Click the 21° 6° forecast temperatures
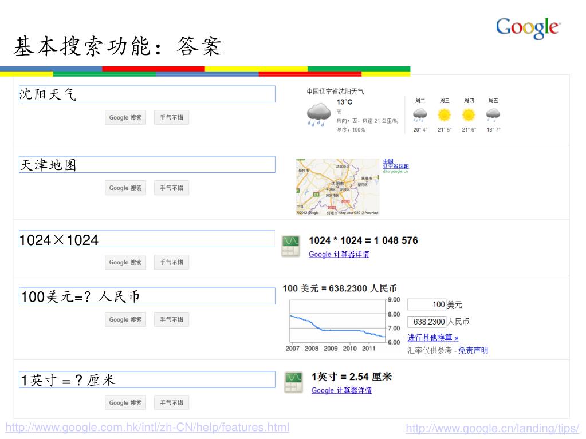The width and height of the screenshot is (586, 439). 469,130
